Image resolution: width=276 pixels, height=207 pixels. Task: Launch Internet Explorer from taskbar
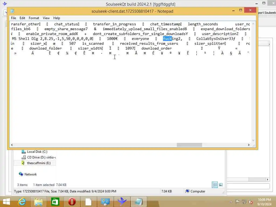[22, 202]
